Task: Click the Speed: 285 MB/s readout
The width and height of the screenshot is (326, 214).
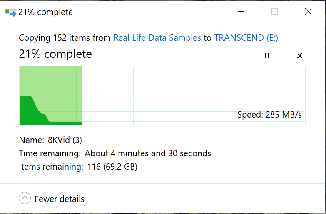Action: click(269, 115)
